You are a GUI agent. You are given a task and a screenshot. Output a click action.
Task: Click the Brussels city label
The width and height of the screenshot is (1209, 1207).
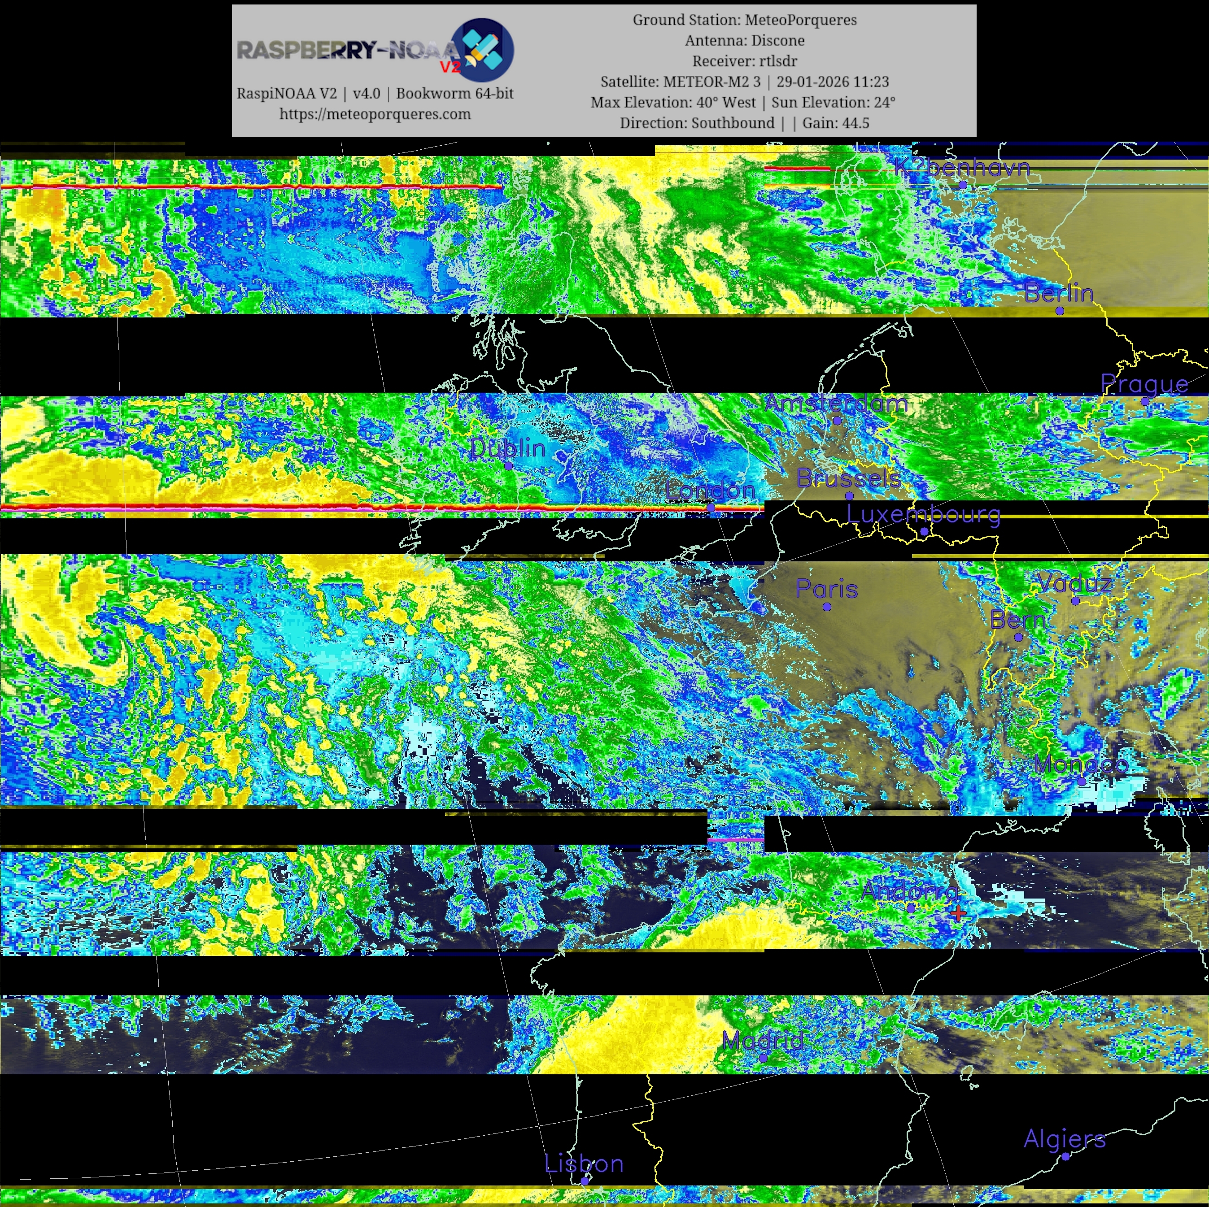pyautogui.click(x=849, y=478)
